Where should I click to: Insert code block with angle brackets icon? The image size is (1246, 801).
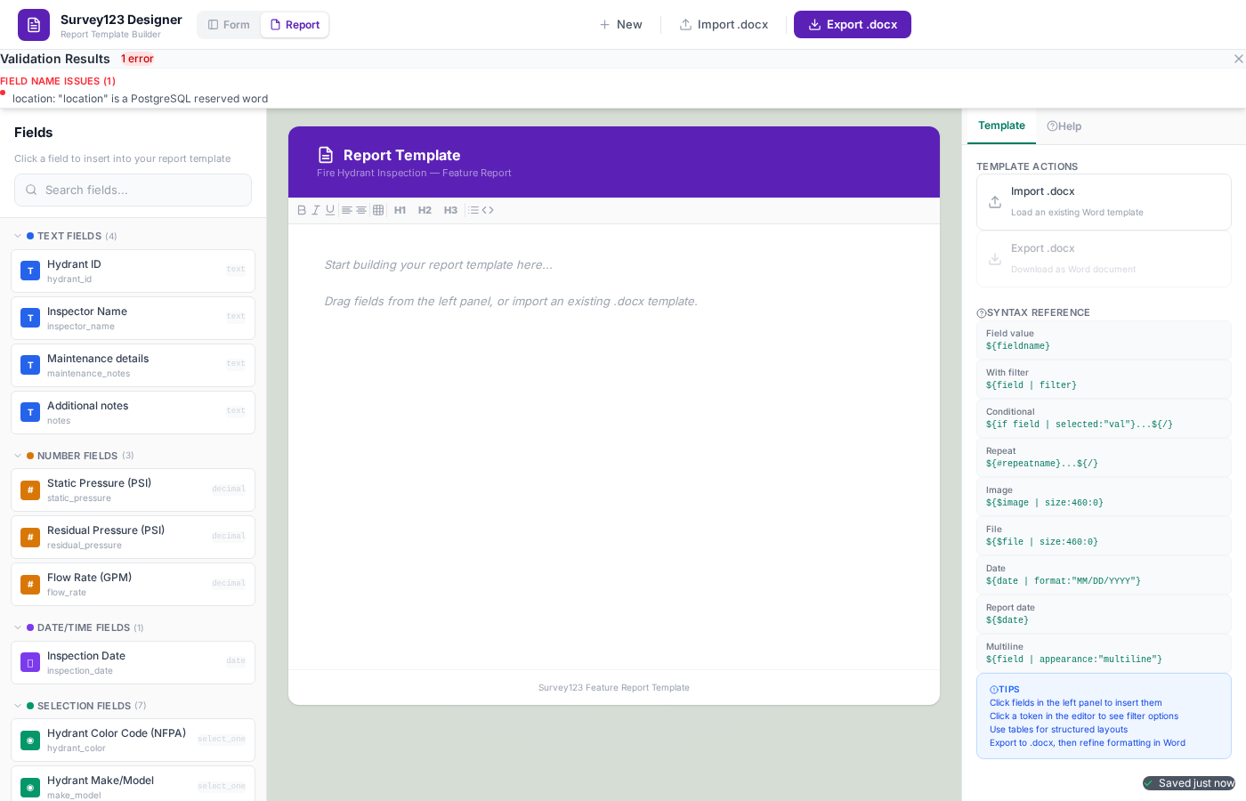(x=488, y=210)
